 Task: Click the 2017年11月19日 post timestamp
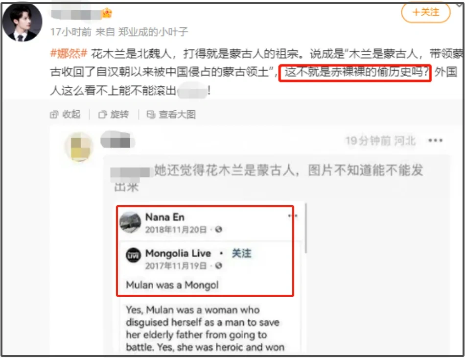(176, 265)
